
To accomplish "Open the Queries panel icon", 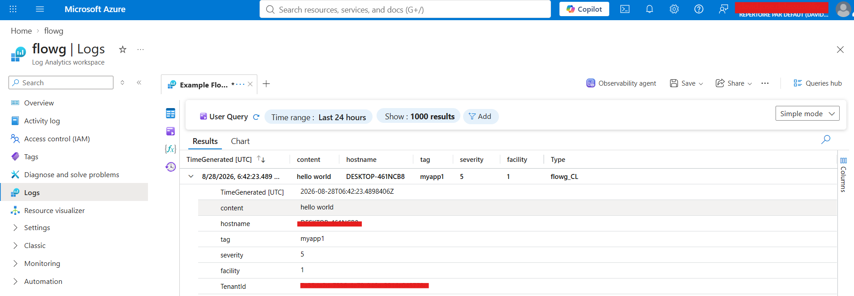I will [x=170, y=131].
